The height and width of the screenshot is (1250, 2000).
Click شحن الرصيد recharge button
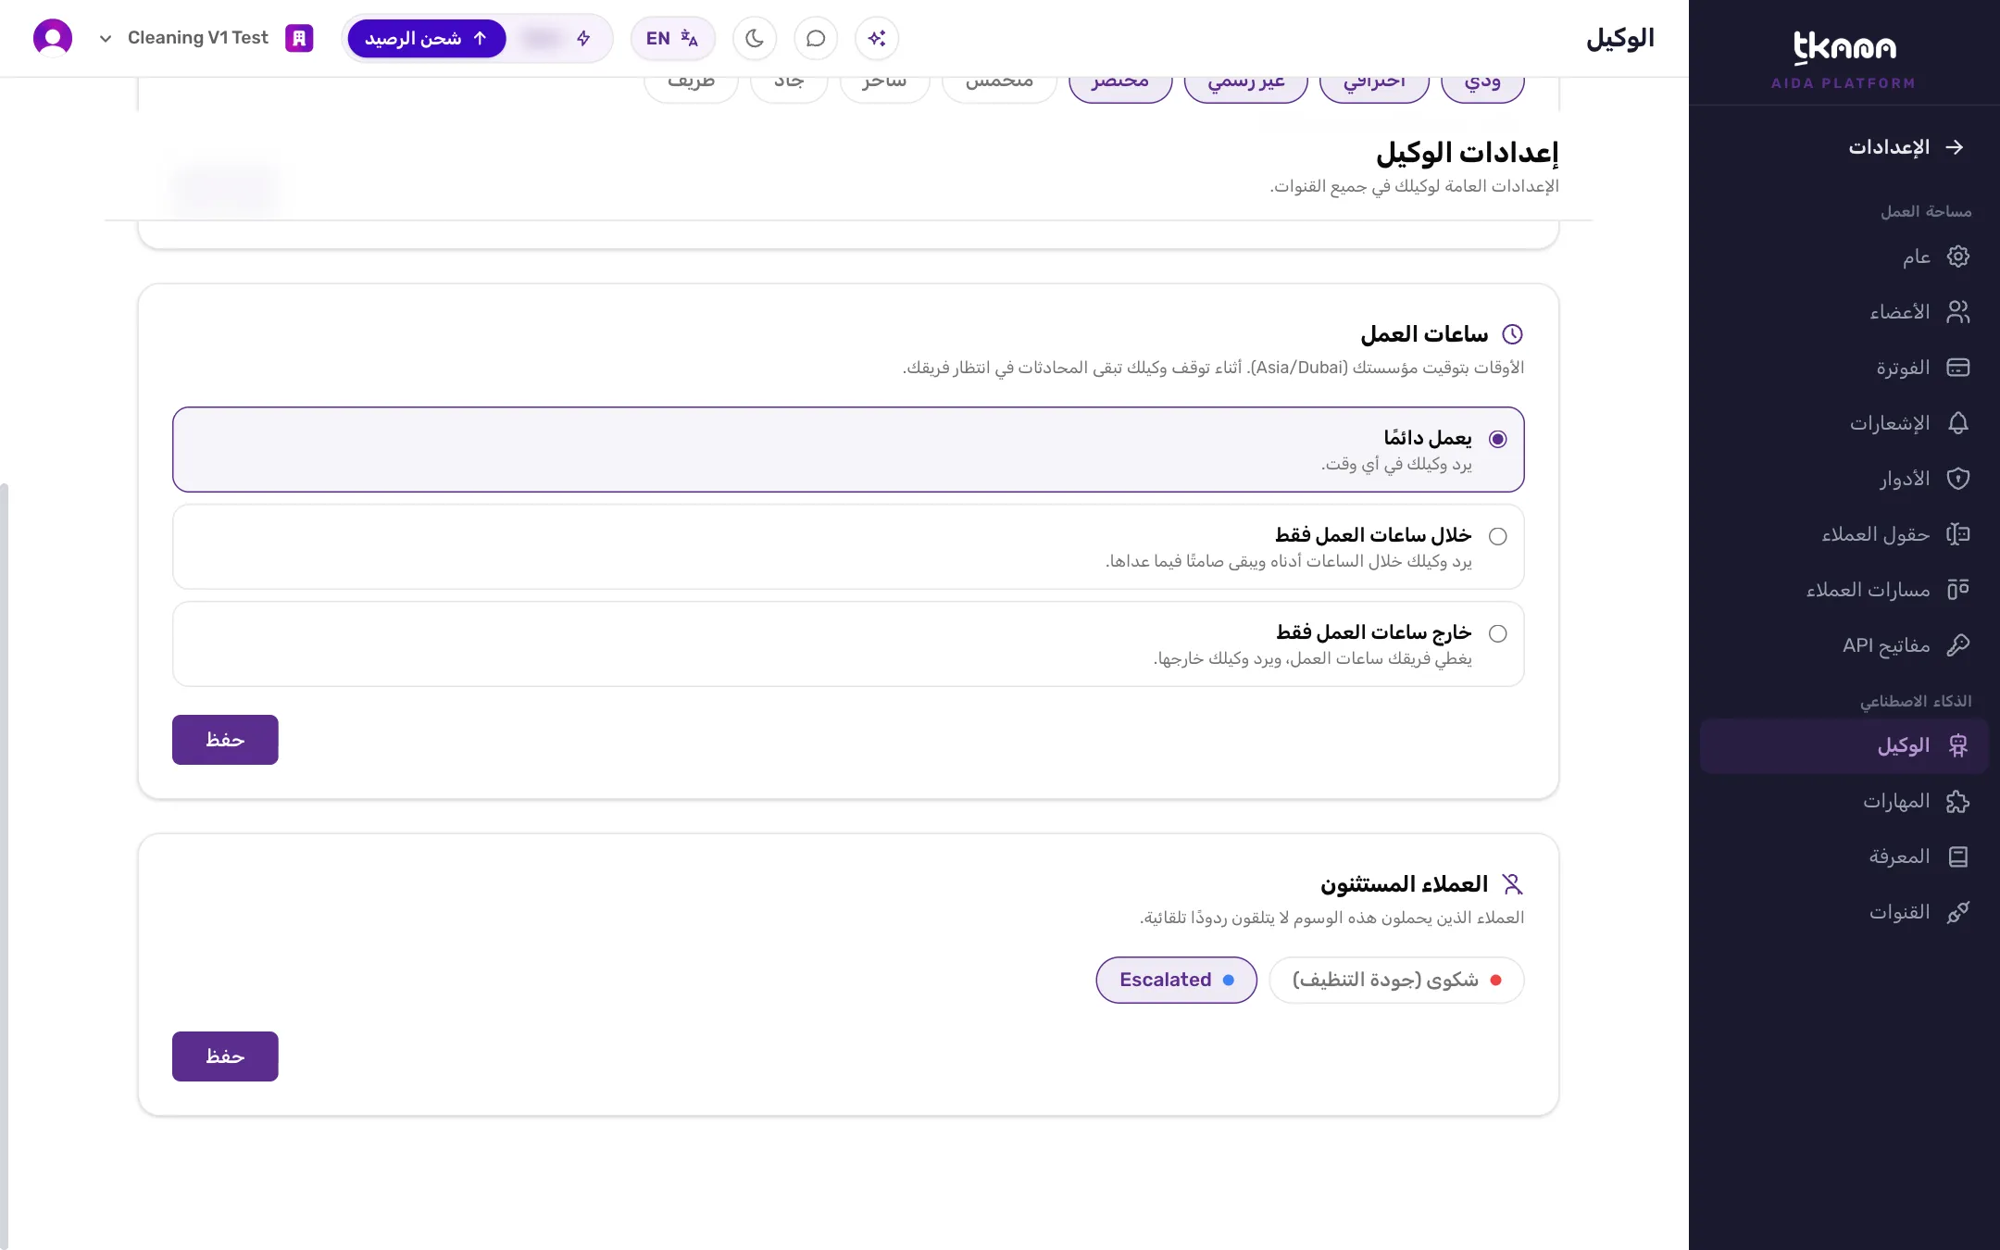[x=427, y=39]
